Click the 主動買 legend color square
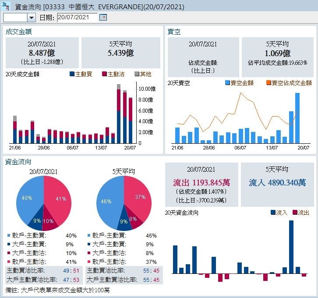This screenshot has height=298, width=318. [x=72, y=74]
